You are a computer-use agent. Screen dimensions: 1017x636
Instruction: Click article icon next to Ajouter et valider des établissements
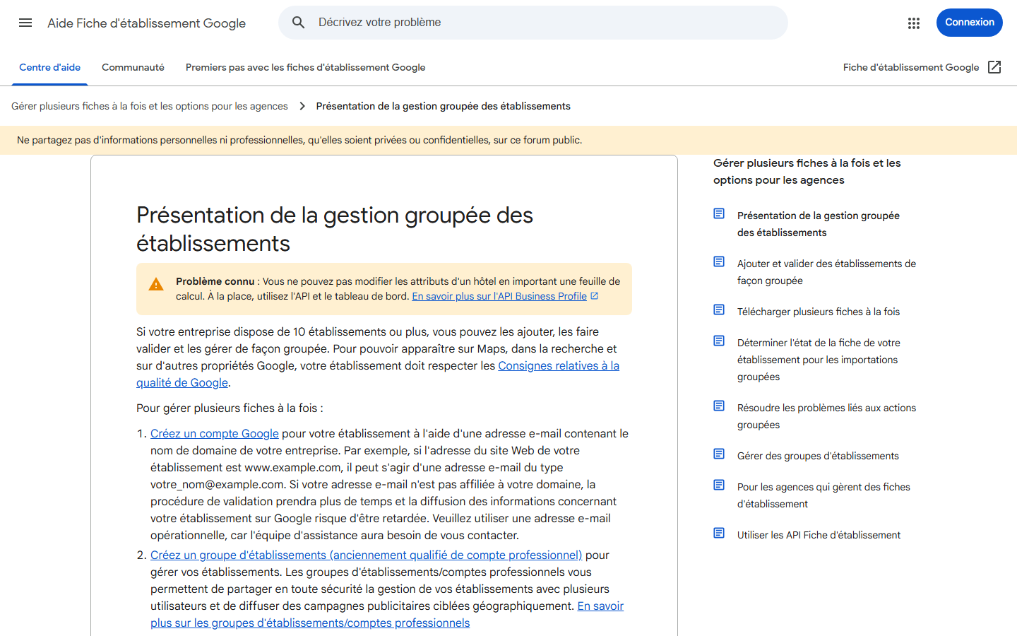pos(719,261)
